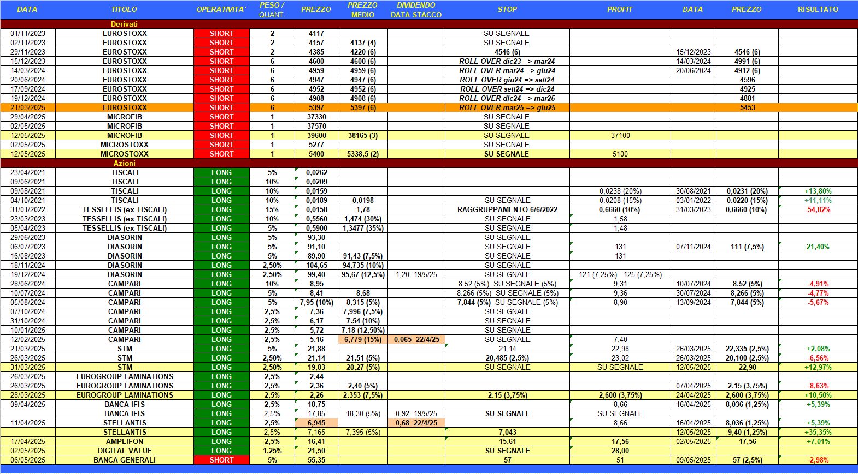Select the MICROFIB price 39600
This screenshot has width=858, height=474.
(x=316, y=135)
